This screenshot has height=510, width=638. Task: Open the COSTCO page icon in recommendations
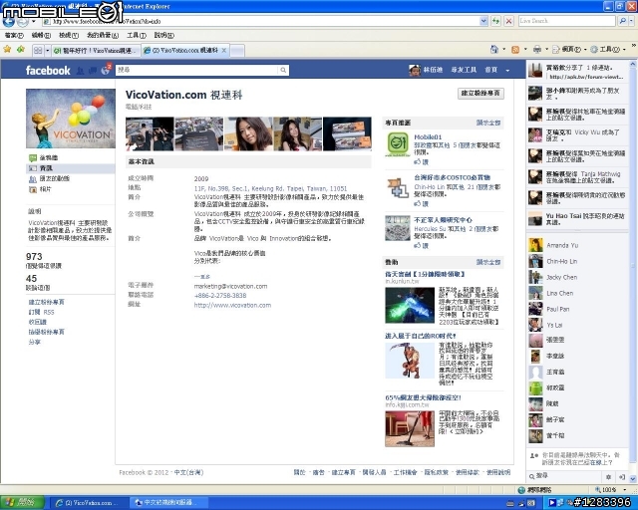tap(398, 188)
